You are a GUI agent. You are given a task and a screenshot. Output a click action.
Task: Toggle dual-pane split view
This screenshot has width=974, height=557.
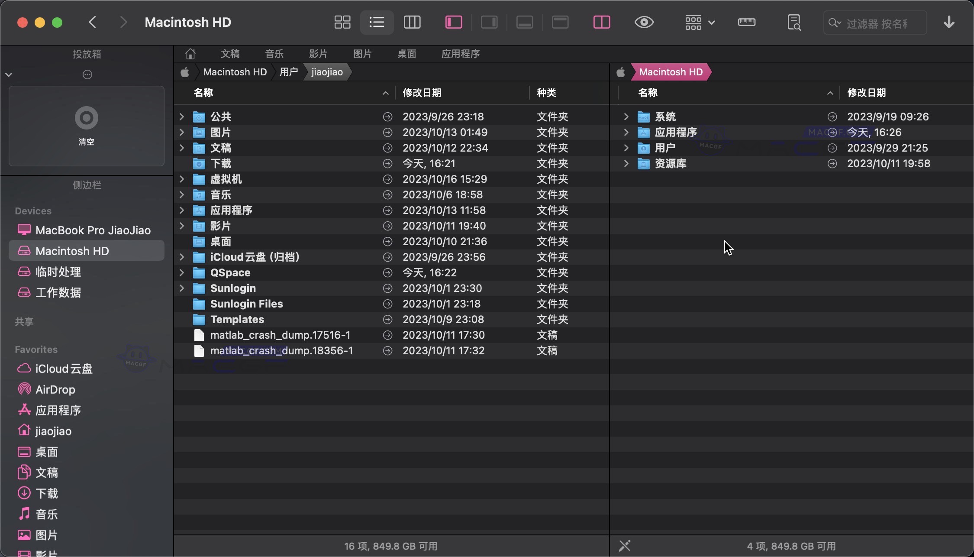pyautogui.click(x=602, y=22)
